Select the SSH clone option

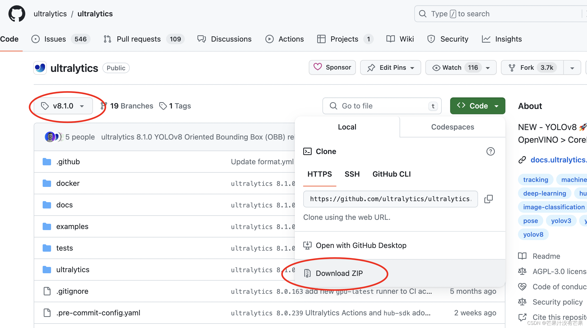[352, 174]
